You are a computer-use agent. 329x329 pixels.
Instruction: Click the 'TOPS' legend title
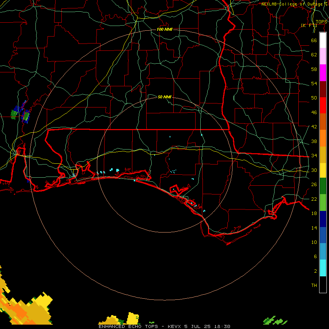tap(321, 22)
